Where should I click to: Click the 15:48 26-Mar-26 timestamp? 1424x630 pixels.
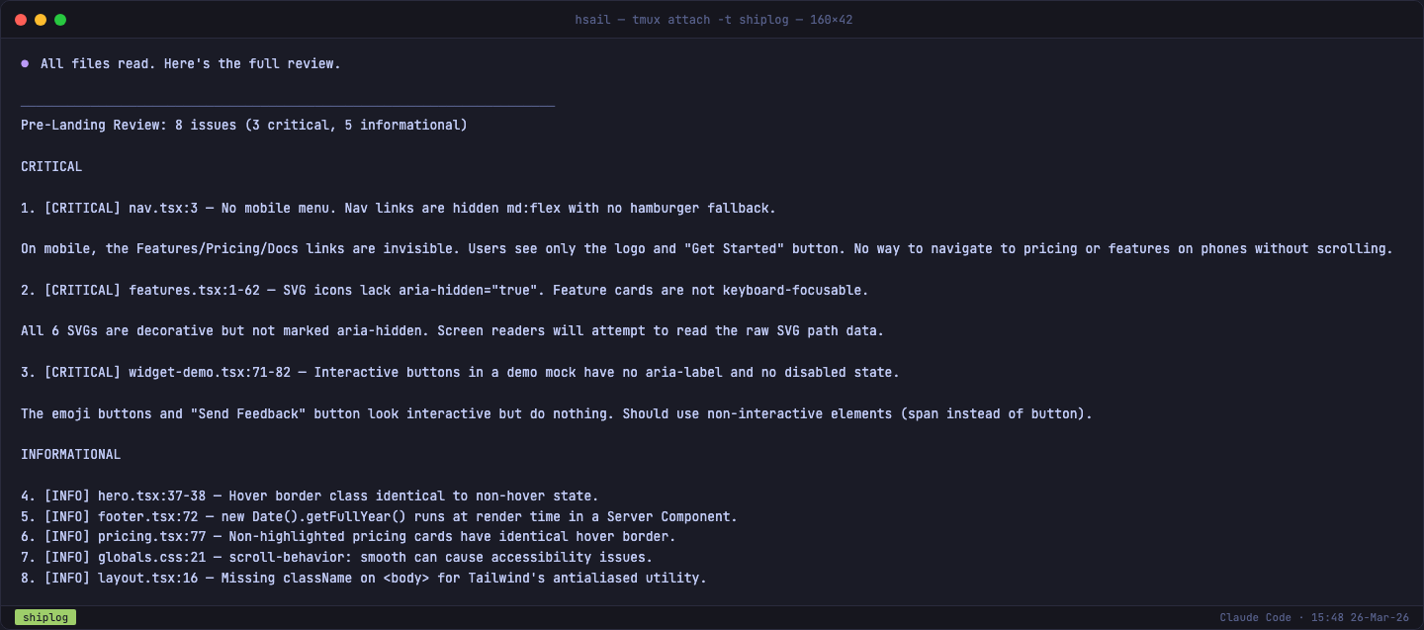(1360, 617)
